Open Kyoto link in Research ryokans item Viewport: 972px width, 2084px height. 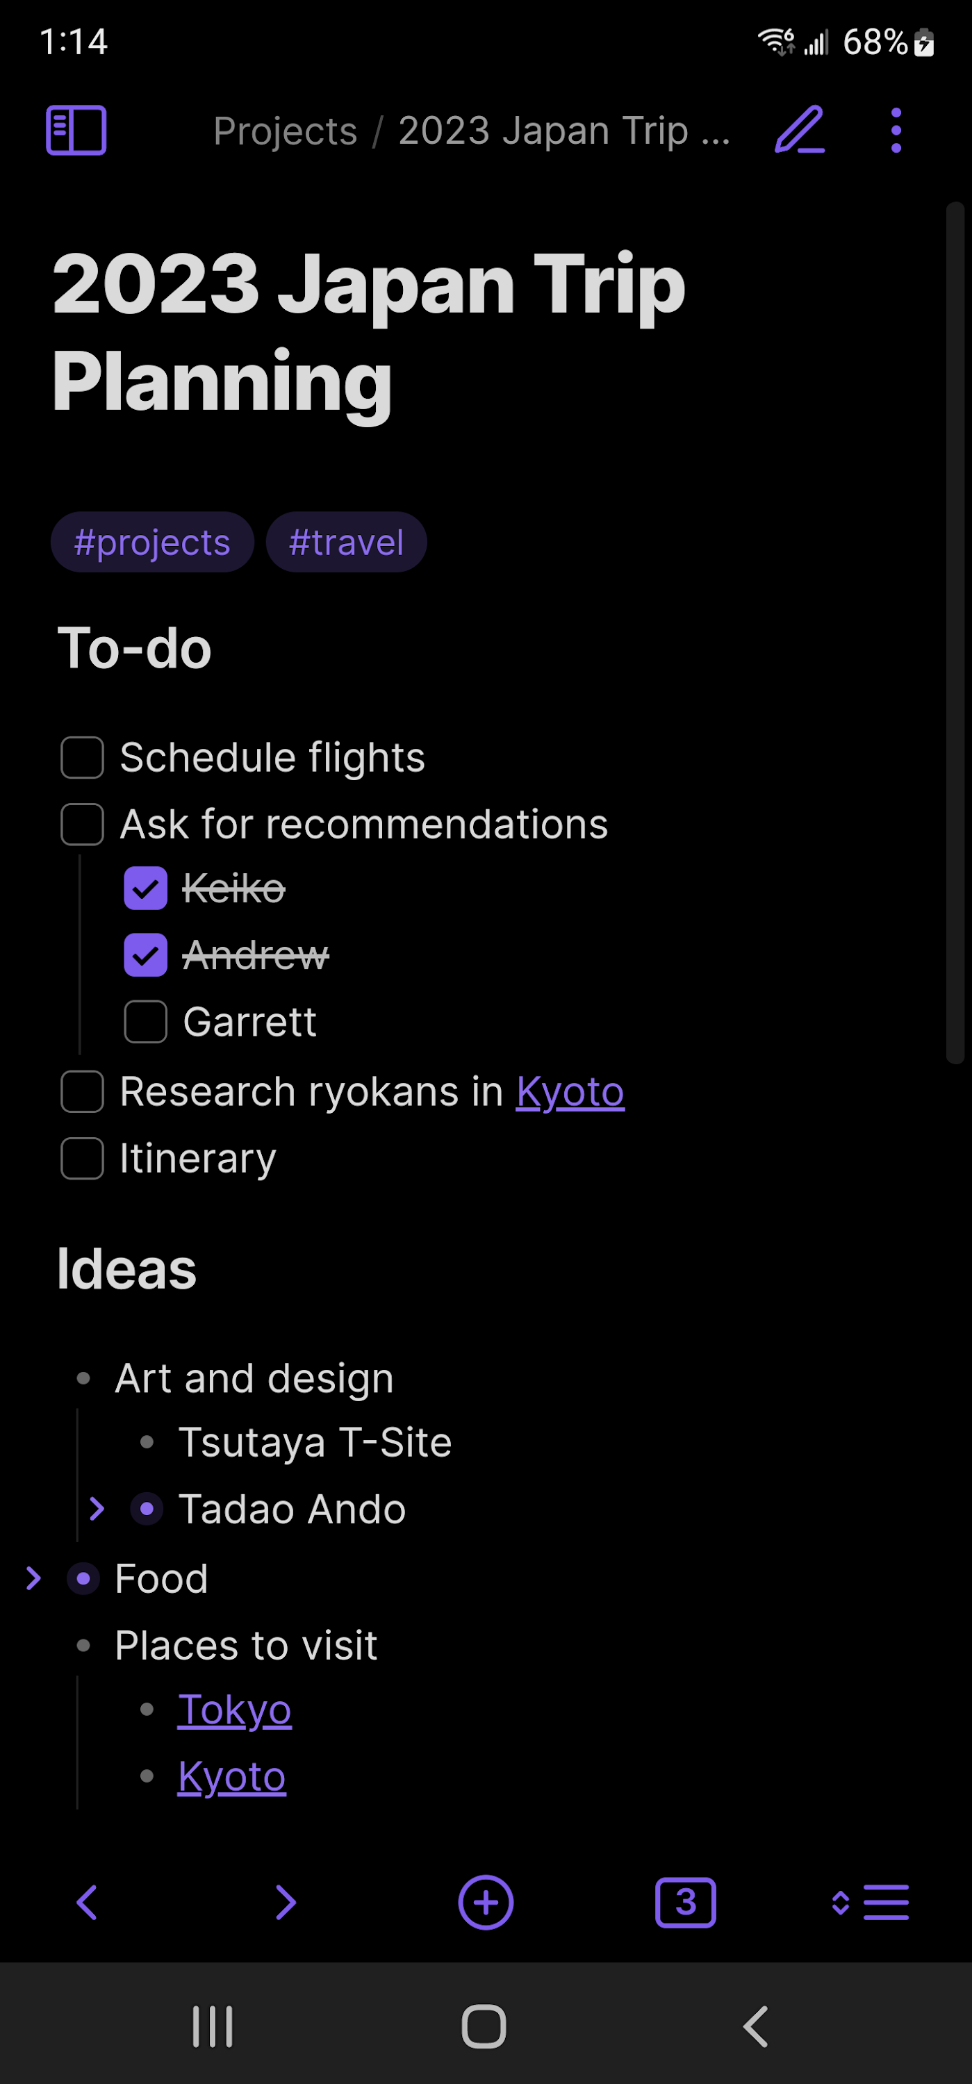point(570,1092)
